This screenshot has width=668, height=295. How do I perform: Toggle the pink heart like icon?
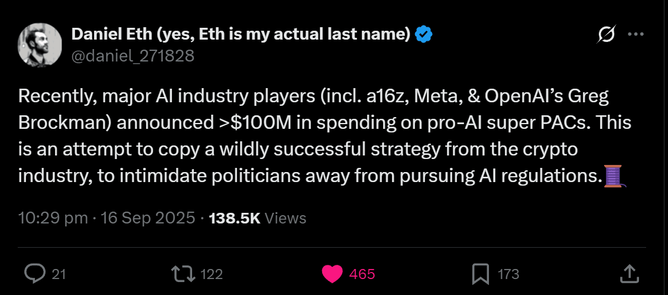coord(332,274)
